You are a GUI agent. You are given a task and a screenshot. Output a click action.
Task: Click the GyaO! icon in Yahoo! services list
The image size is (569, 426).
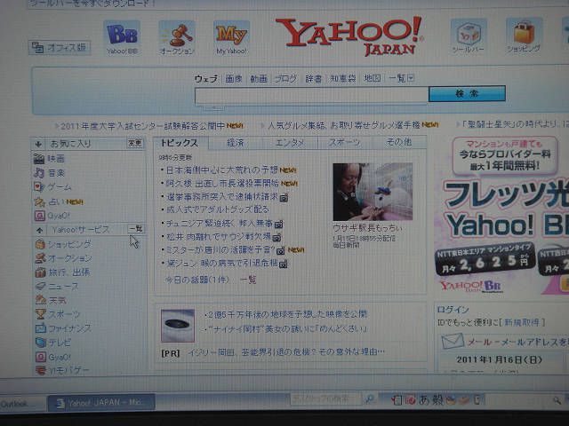(40, 357)
